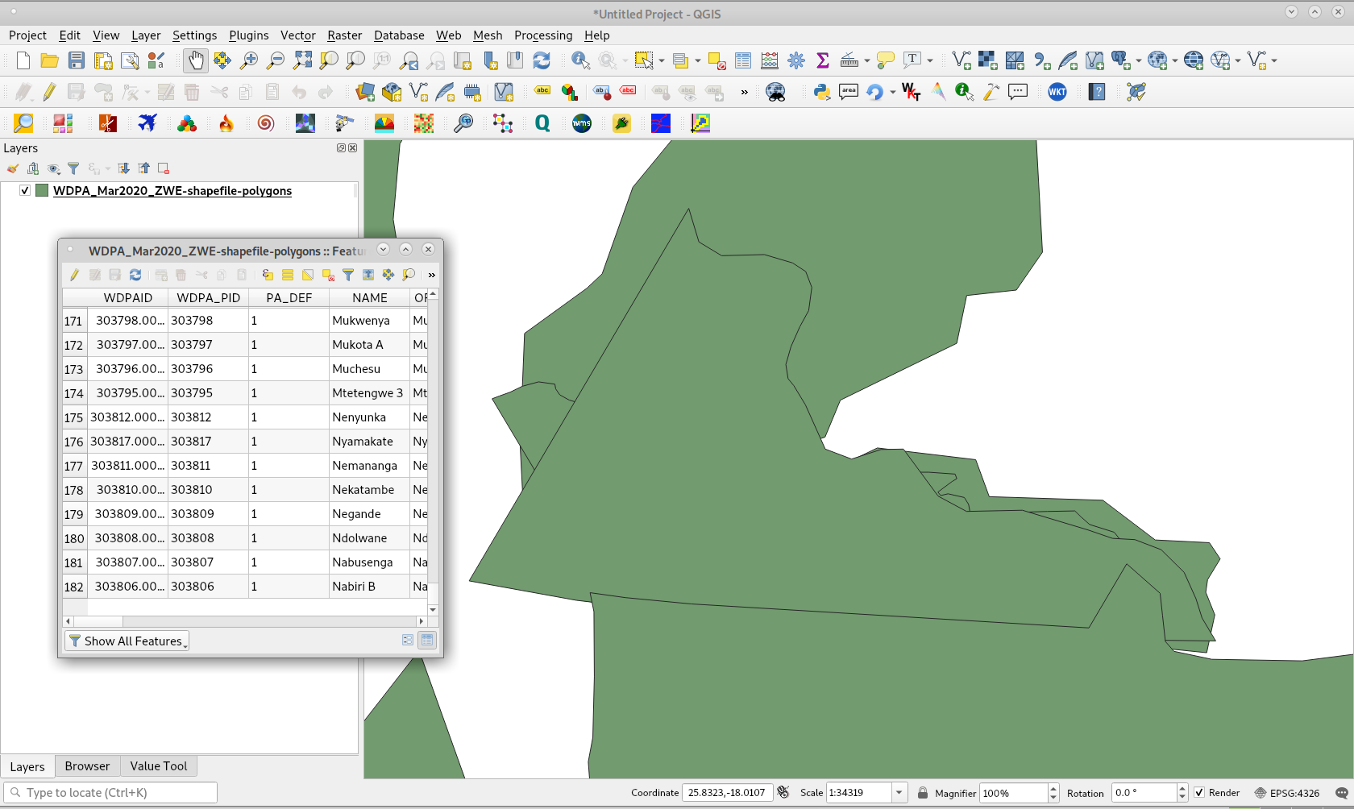Open Layer Styling panel icon in Layers
1354x809 pixels.
[x=13, y=168]
